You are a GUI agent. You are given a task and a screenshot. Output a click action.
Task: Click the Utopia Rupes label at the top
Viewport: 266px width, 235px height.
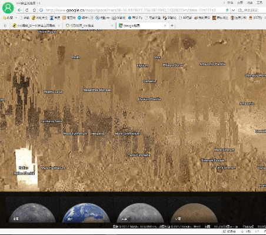coord(47,32)
